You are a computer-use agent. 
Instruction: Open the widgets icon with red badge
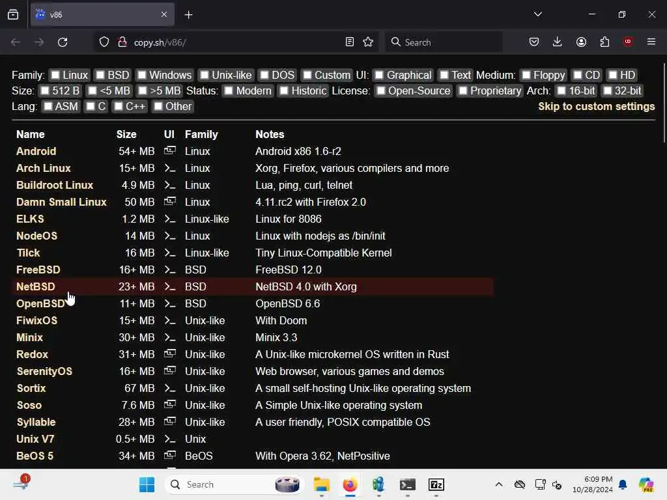[x=21, y=483]
